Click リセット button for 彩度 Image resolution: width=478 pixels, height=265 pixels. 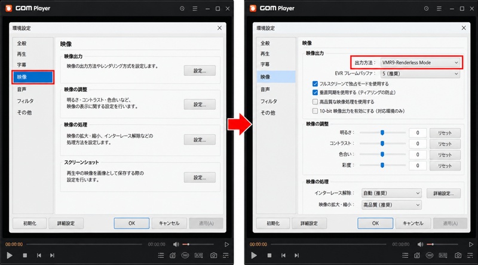tap(445, 166)
